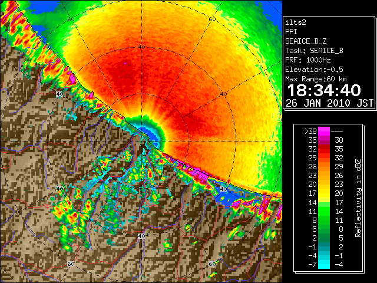
Task: Click the '2' value in legend's left column
Action: point(314,238)
